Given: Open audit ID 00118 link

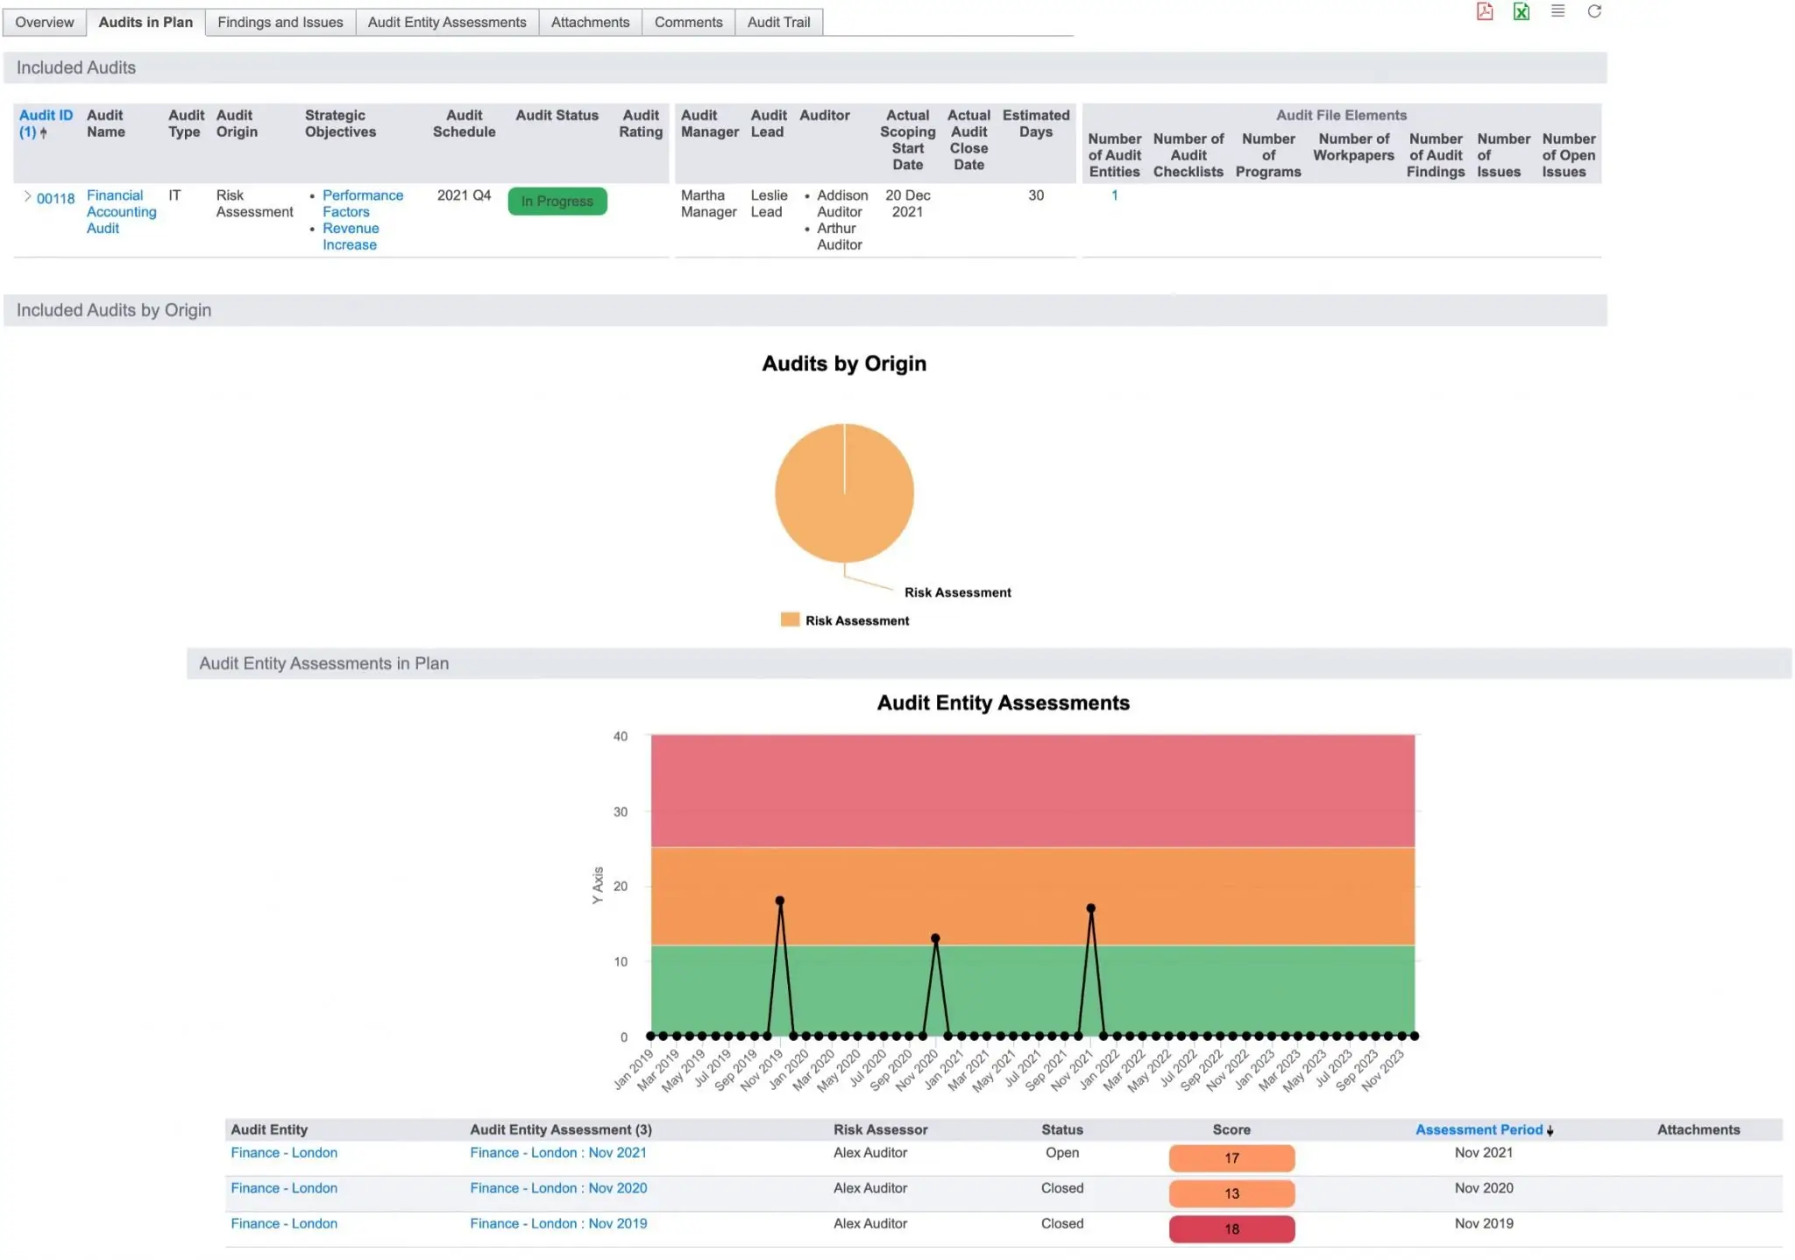Looking at the screenshot, I should (x=55, y=199).
